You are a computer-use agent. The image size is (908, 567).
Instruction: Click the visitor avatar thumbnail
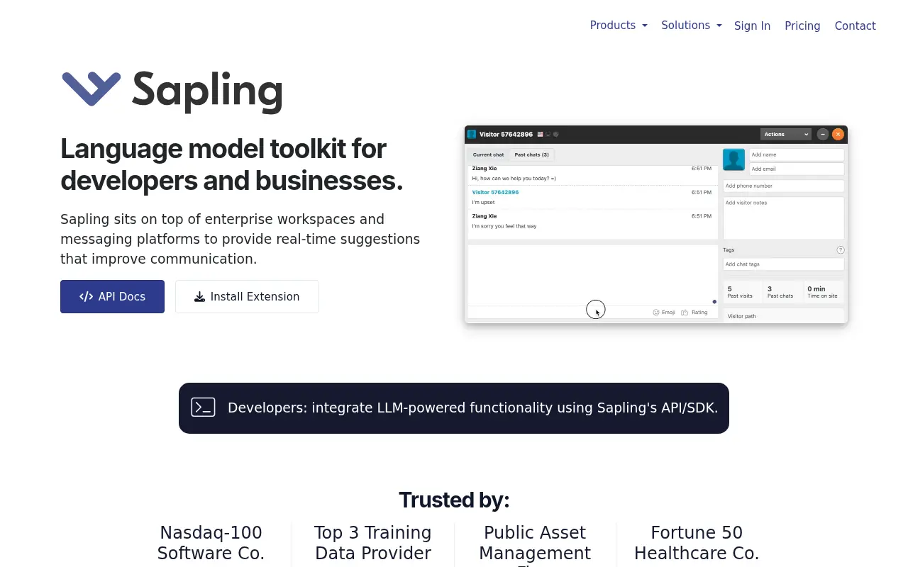tap(733, 159)
